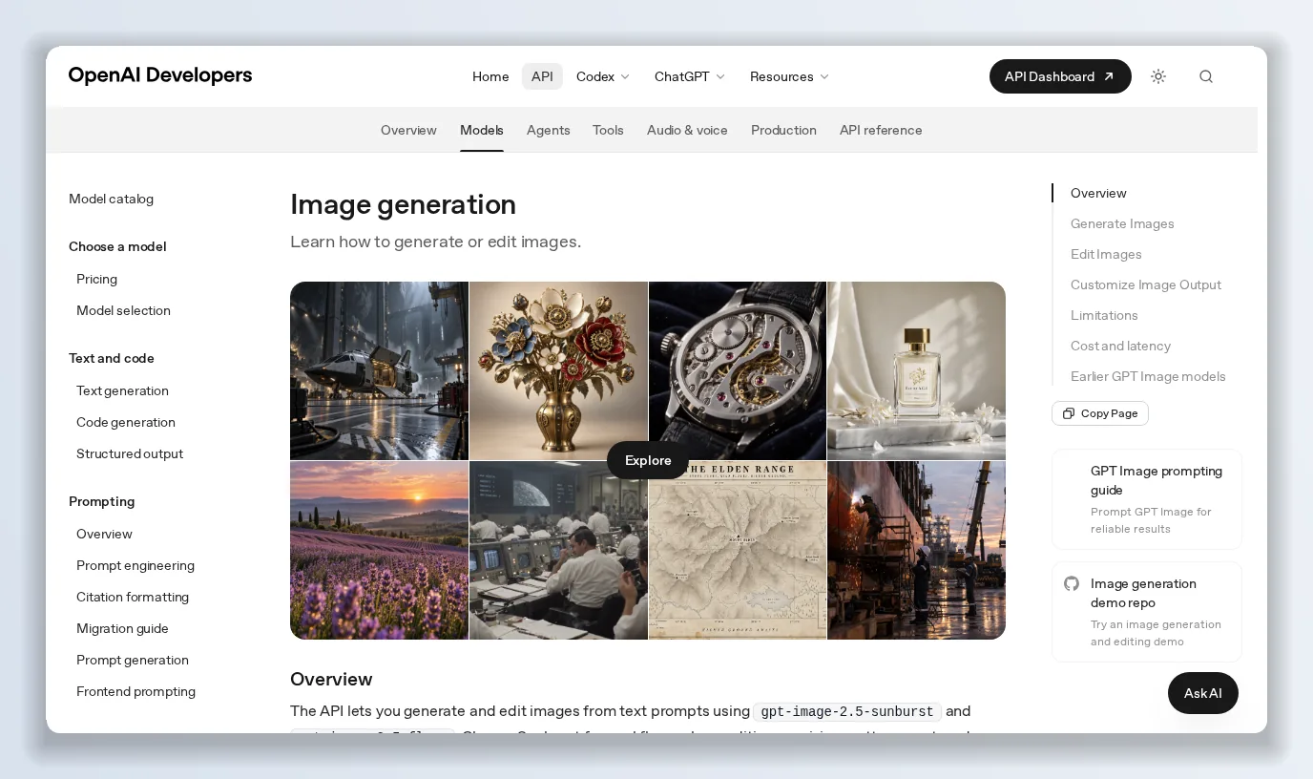Viewport: 1313px width, 779px height.
Task: Open the Tools tab
Action: coord(608,130)
